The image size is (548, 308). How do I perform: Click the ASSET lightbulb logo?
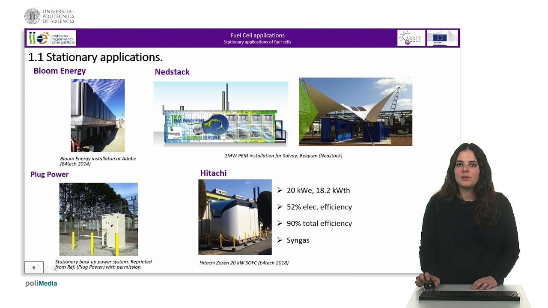(x=411, y=38)
